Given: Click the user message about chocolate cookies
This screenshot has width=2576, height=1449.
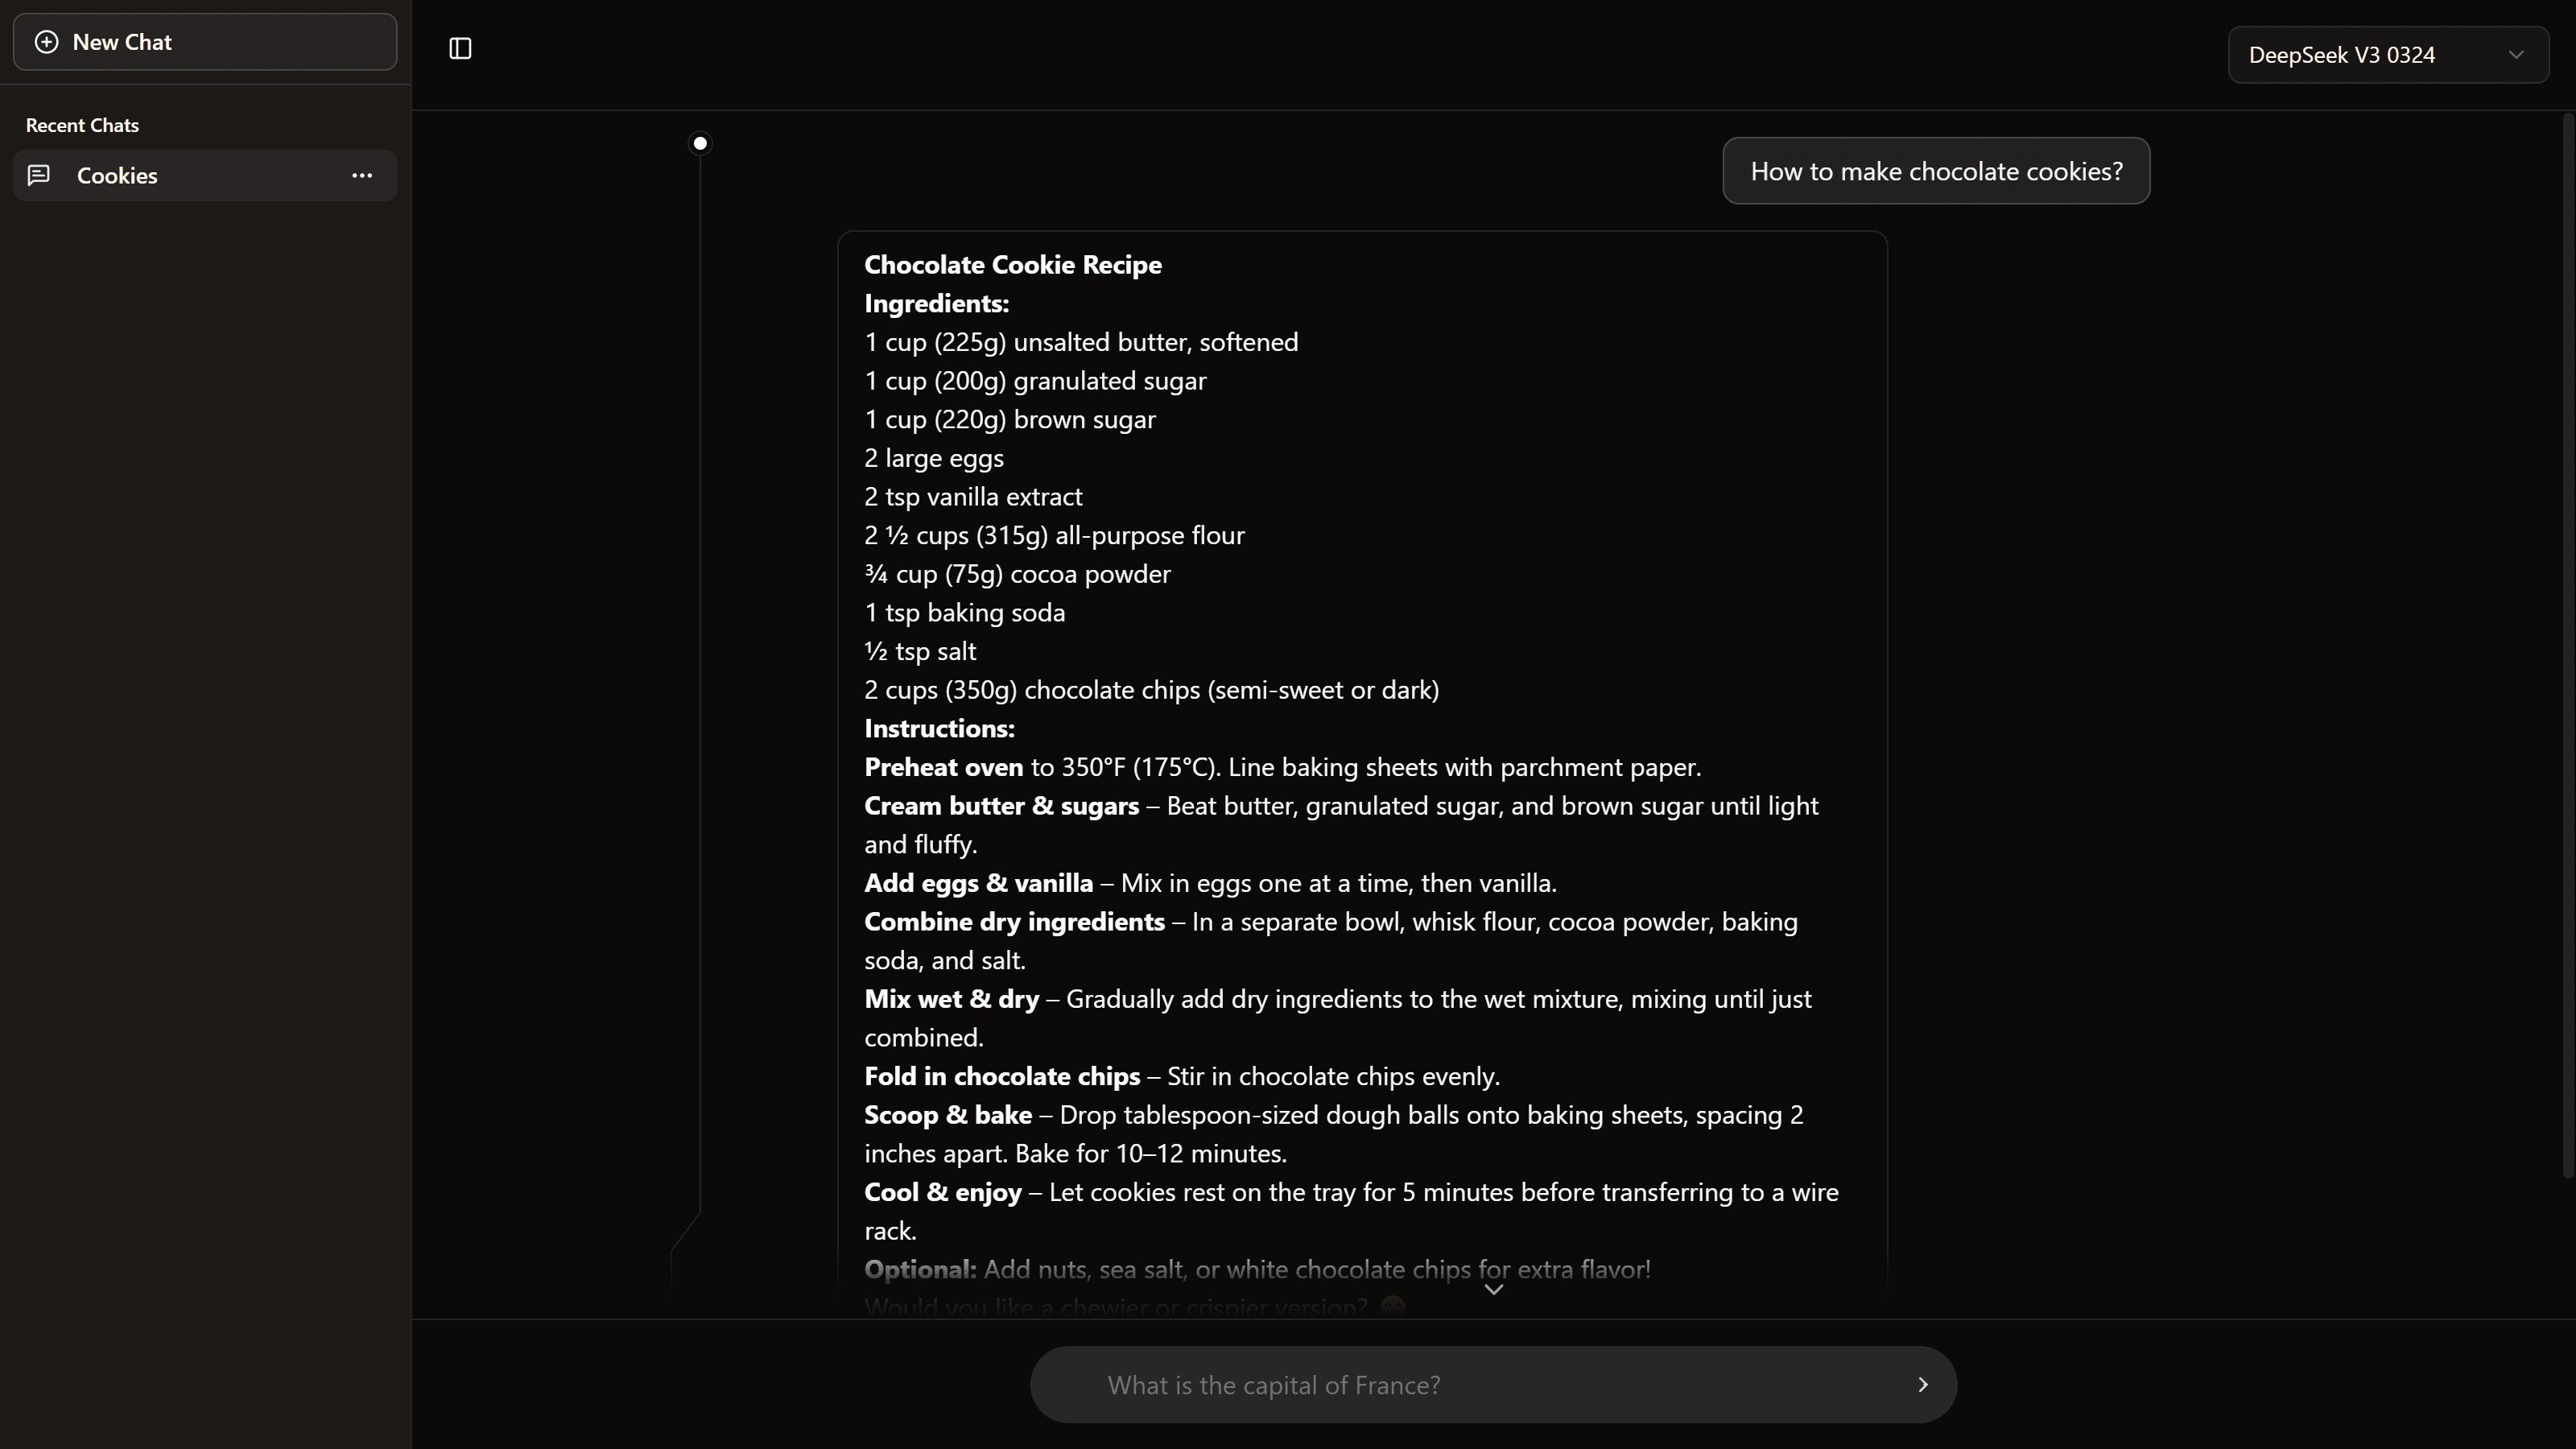Looking at the screenshot, I should [x=1936, y=171].
